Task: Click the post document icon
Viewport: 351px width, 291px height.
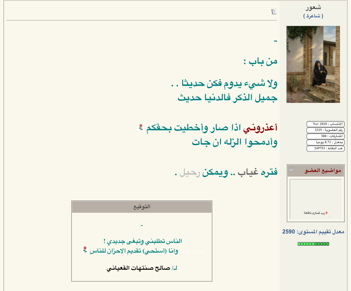Action: (274, 12)
